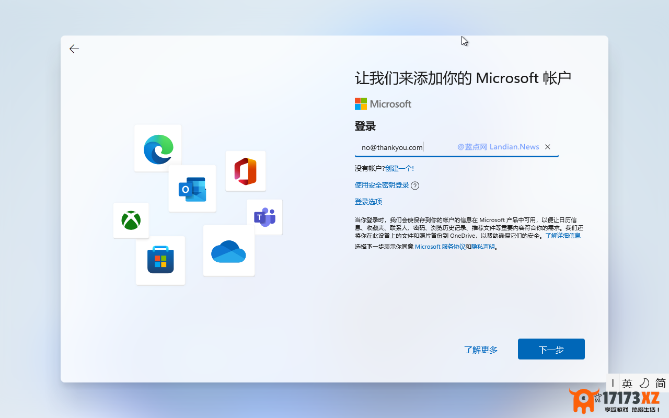The image size is (669, 418).
Task: Click the 了解更多 button
Action: [481, 350]
